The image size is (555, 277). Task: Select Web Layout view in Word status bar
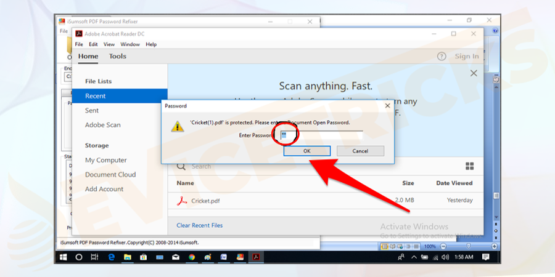(400, 246)
